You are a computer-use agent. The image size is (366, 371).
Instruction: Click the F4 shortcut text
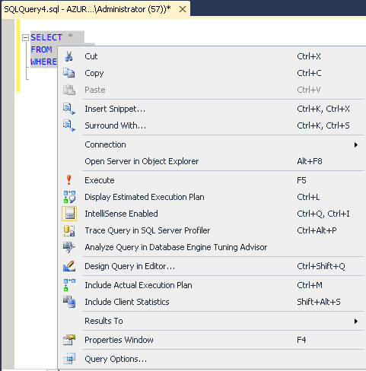pos(301,340)
